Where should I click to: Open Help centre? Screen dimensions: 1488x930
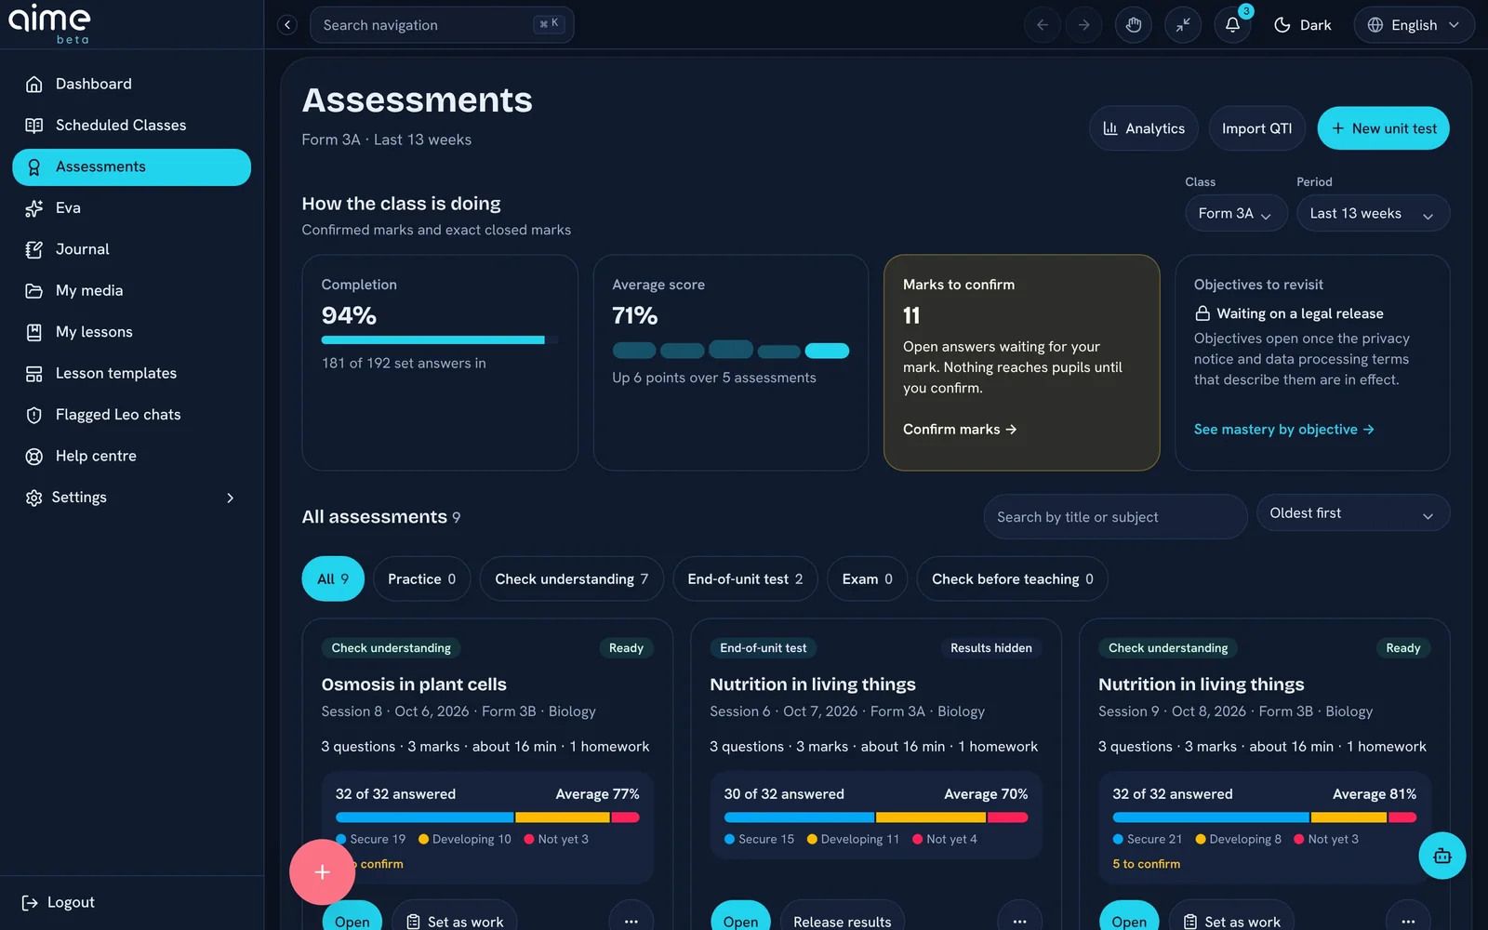131,456
